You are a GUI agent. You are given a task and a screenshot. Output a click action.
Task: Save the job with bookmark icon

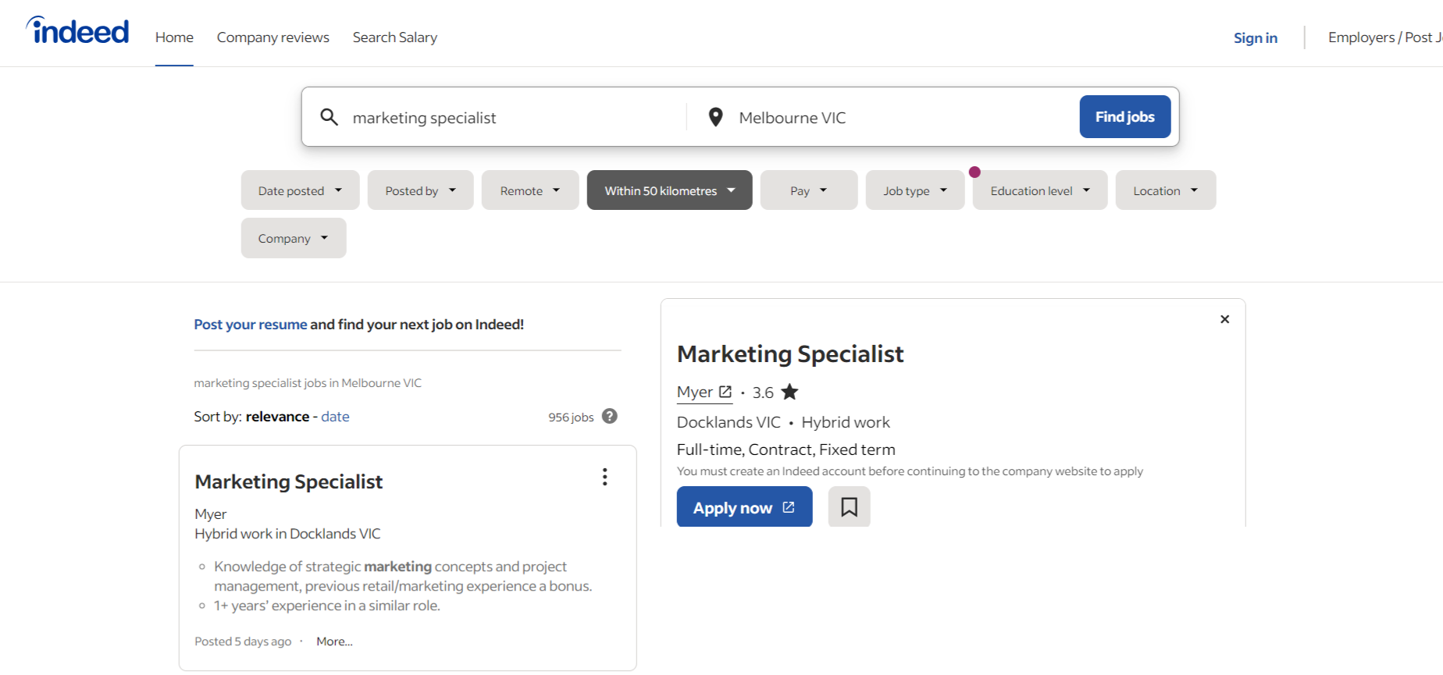[849, 507]
